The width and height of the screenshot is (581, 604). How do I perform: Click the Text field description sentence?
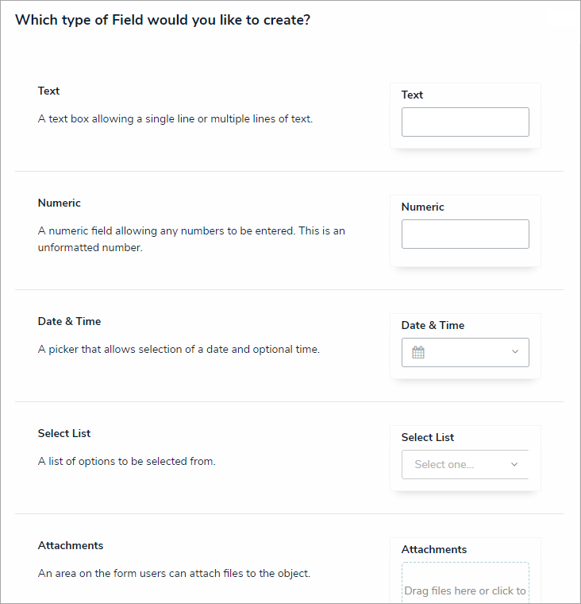coord(175,119)
